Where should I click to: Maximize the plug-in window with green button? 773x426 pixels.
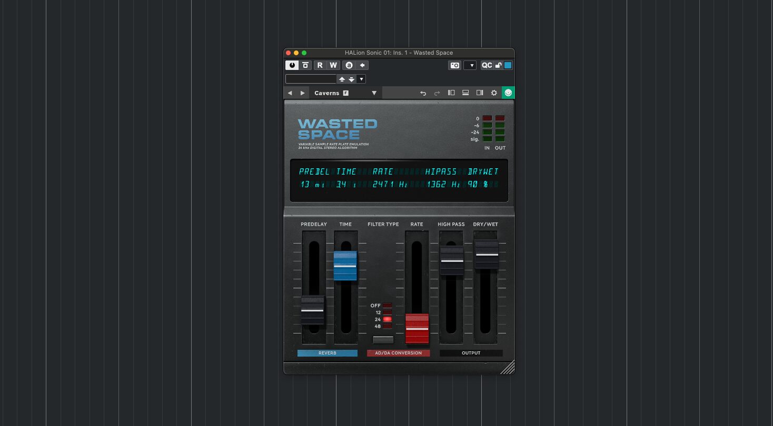304,53
